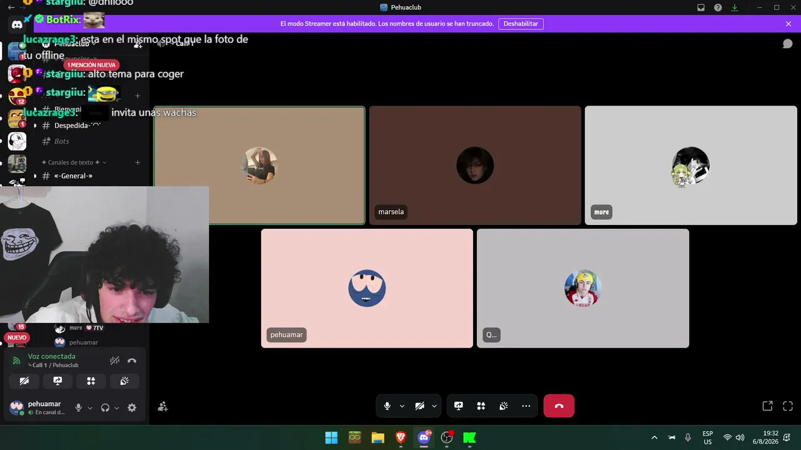Open Discord home direct messages icon

(17, 24)
